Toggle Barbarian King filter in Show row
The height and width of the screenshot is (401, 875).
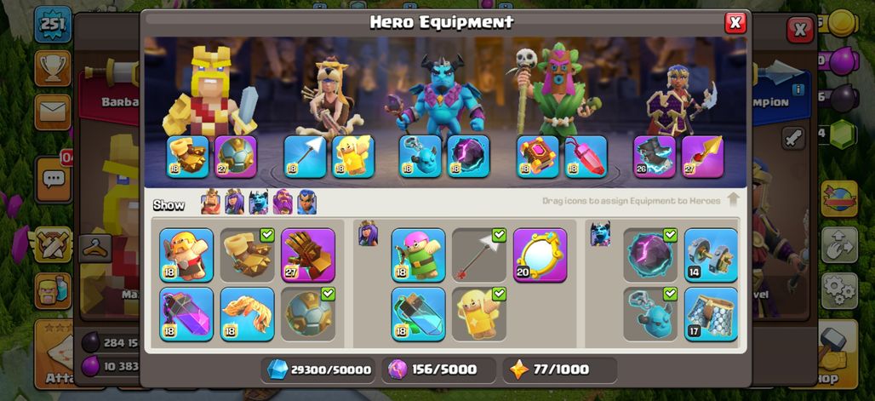[211, 202]
